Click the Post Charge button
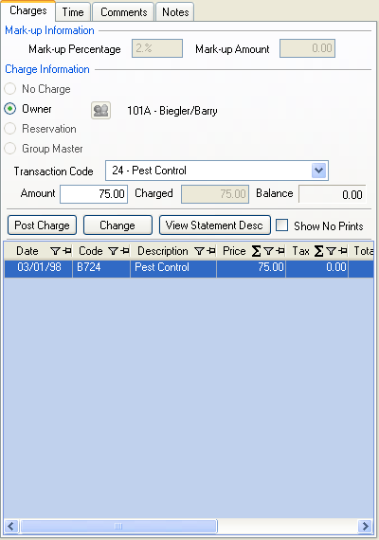The height and width of the screenshot is (540, 379). pos(42,225)
